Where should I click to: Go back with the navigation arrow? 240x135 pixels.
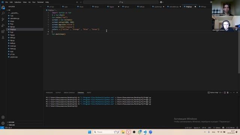click(x=77, y=2)
